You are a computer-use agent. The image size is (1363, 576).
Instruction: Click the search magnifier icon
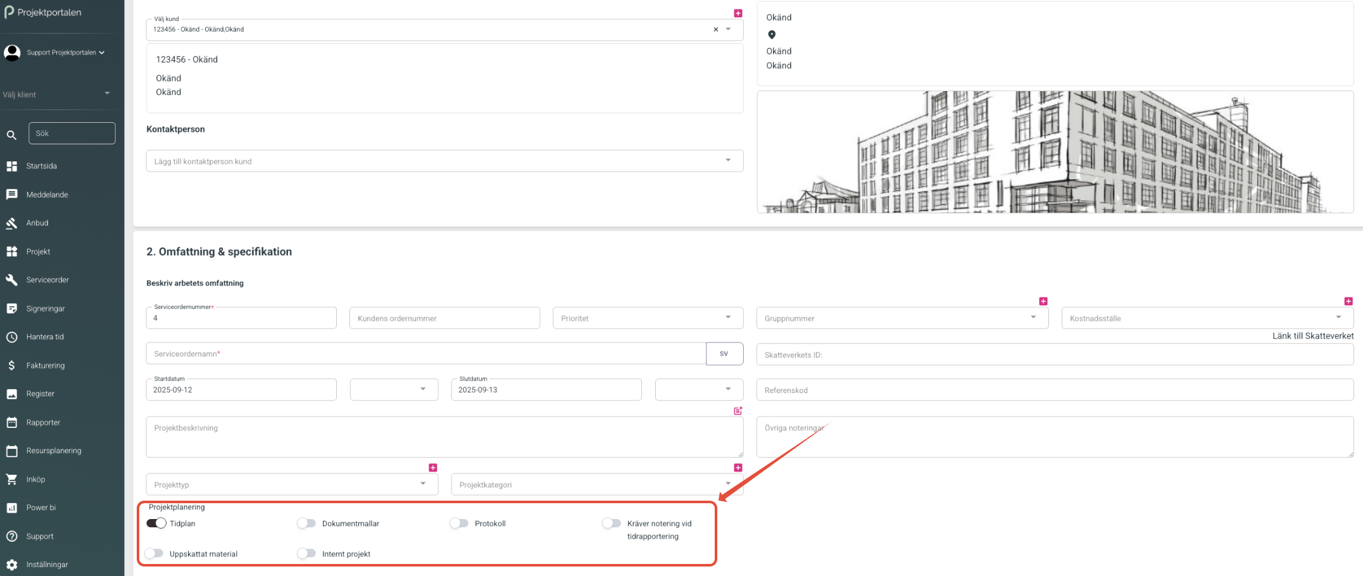pyautogui.click(x=11, y=135)
